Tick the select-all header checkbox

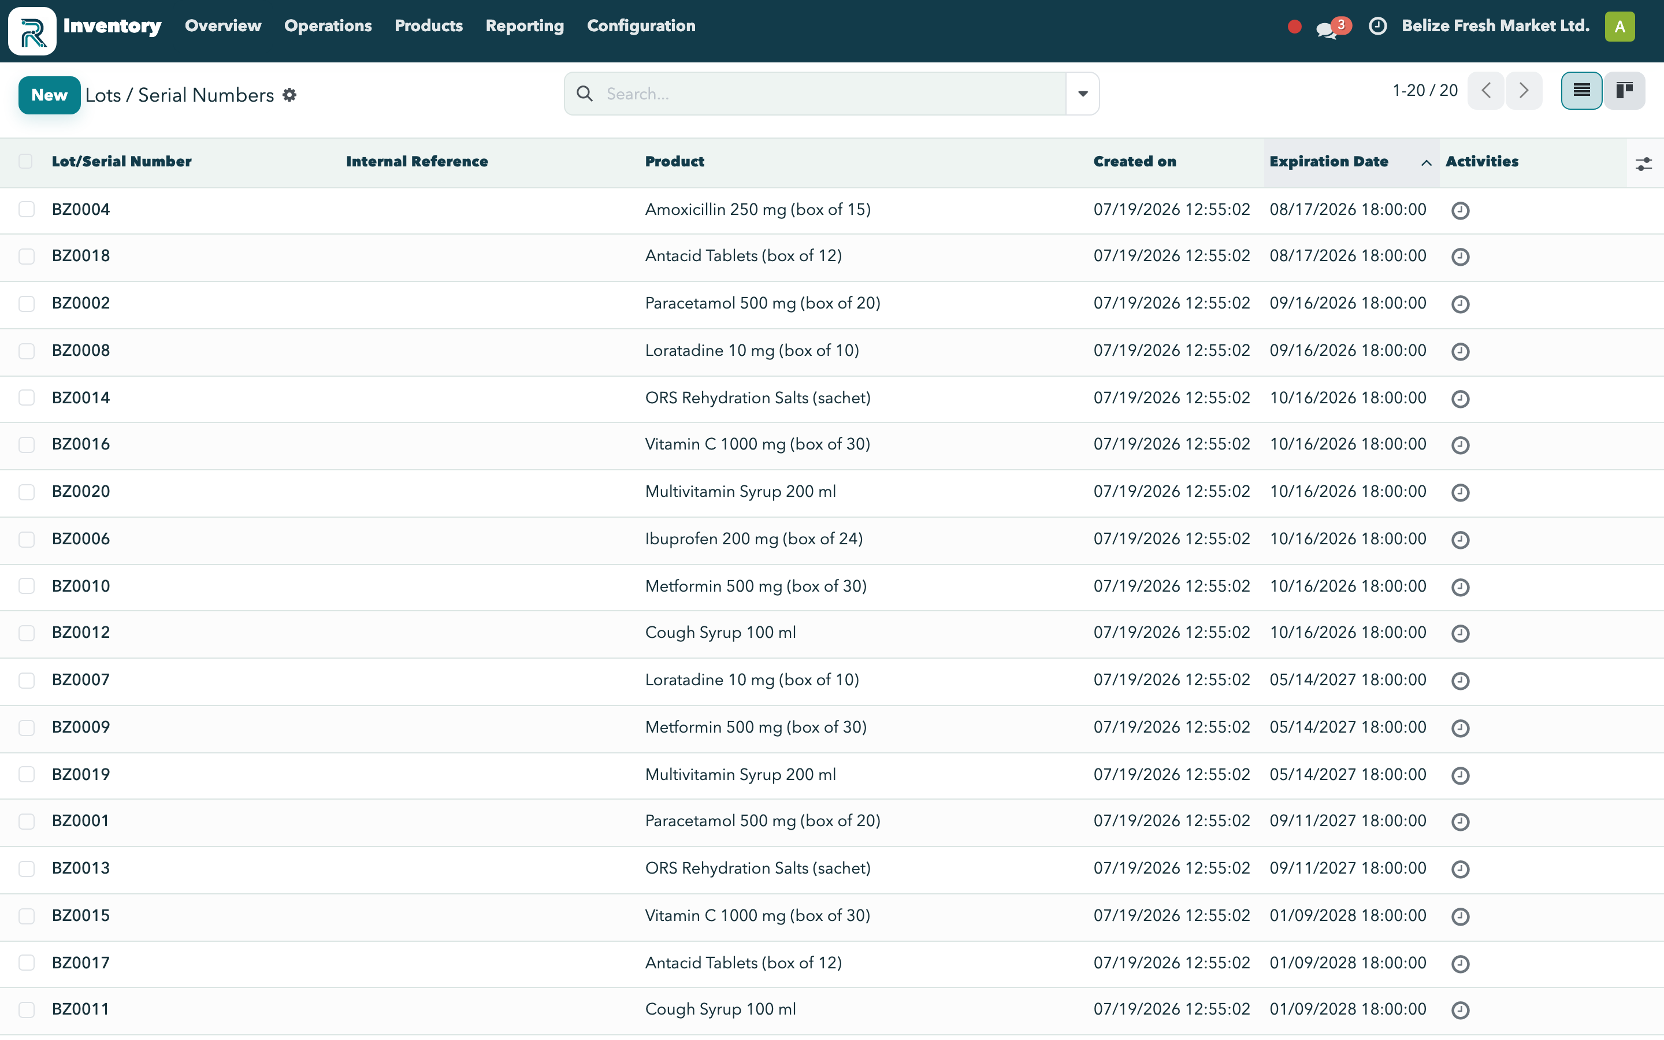(x=25, y=161)
